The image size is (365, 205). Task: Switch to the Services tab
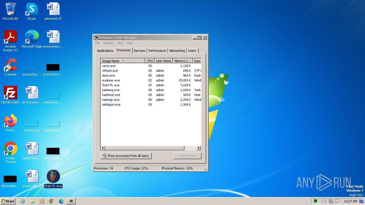pos(139,51)
